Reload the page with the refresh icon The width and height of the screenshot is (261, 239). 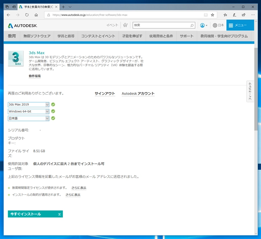pyautogui.click(x=27, y=15)
